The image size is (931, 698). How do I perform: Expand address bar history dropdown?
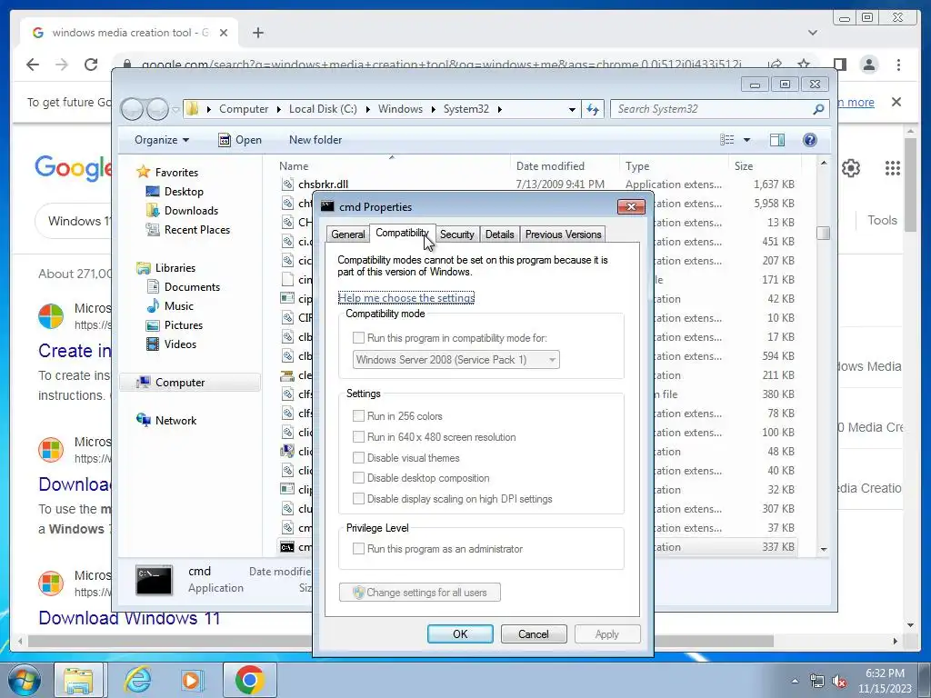click(572, 109)
